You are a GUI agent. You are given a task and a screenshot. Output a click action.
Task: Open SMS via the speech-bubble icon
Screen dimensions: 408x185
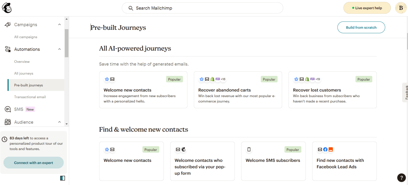[x=7, y=109]
